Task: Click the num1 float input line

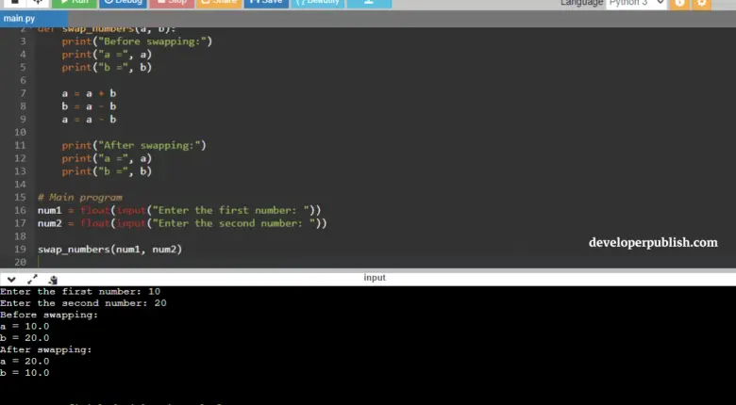Action: pyautogui.click(x=179, y=210)
